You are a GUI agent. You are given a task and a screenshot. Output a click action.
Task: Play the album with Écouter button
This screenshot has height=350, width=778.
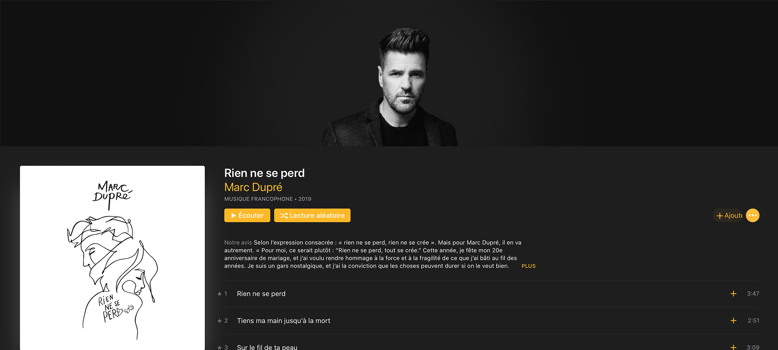pyautogui.click(x=247, y=215)
